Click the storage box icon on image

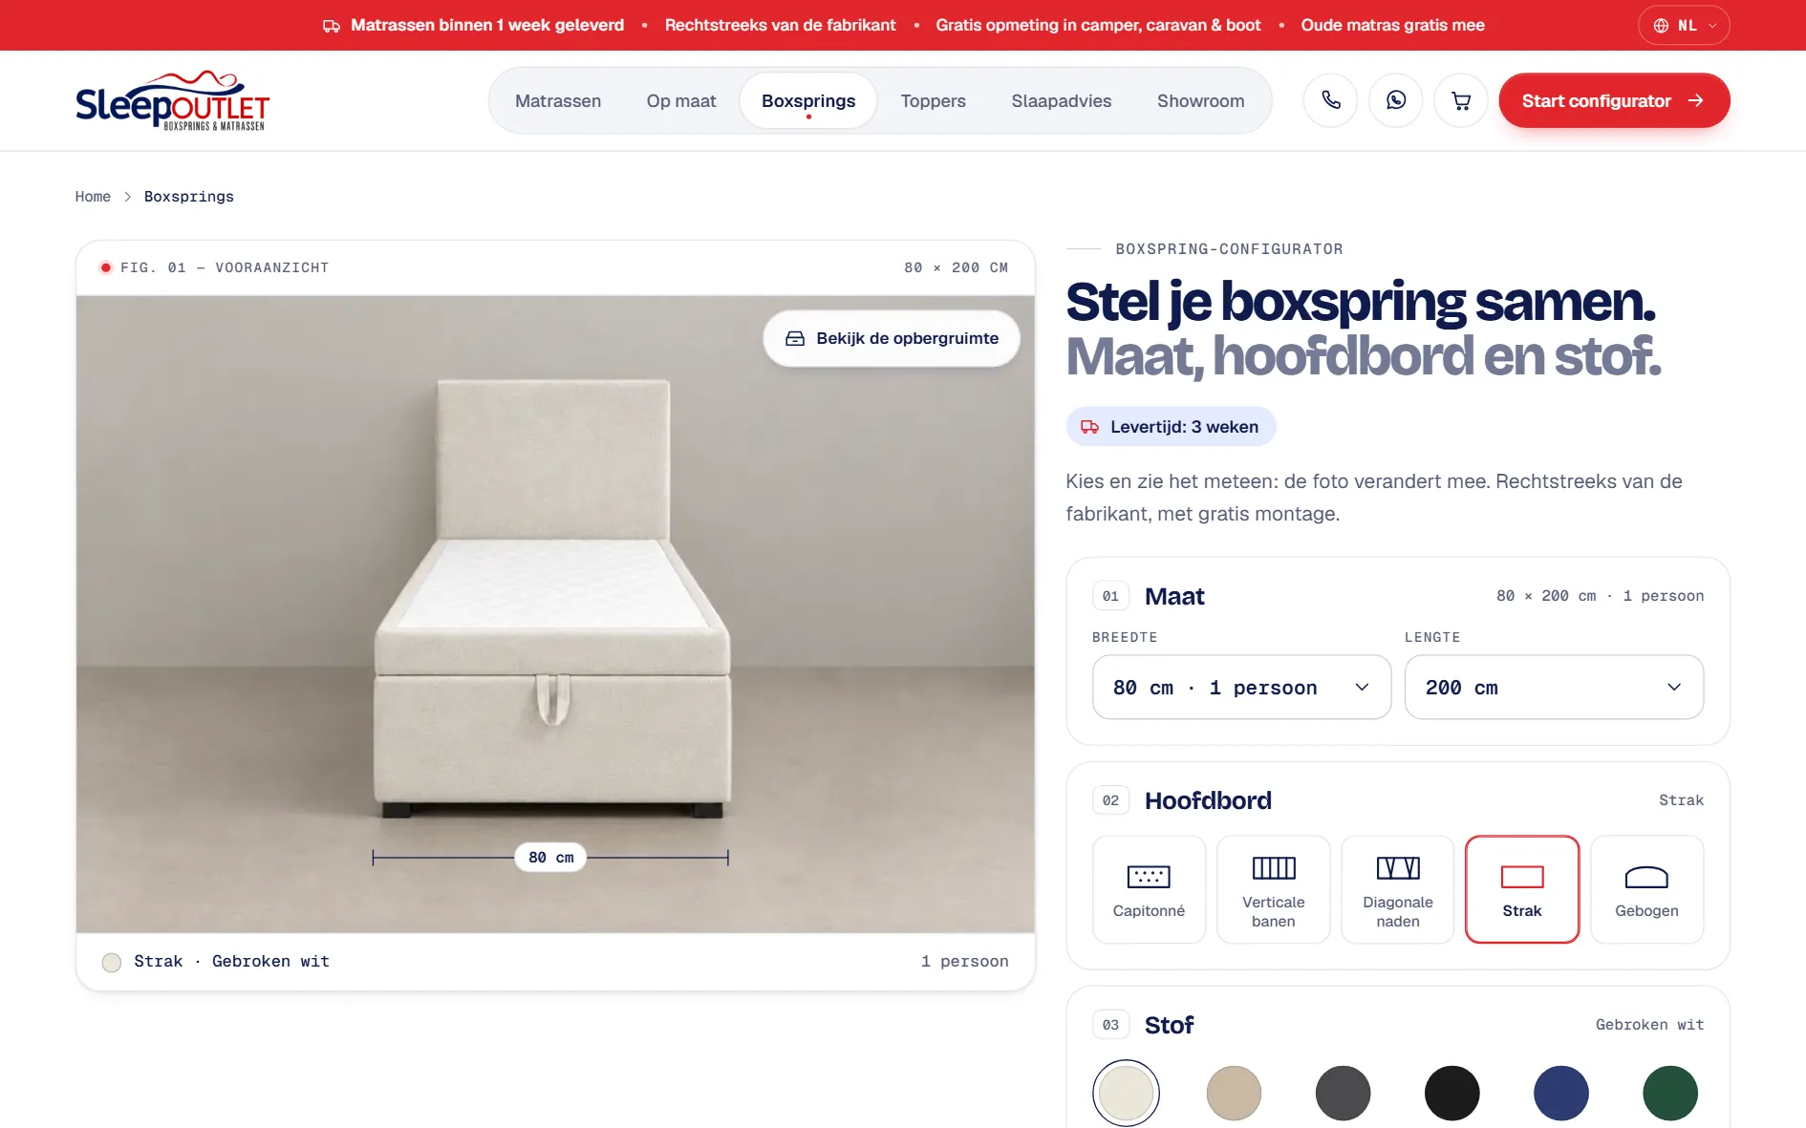[x=795, y=338]
